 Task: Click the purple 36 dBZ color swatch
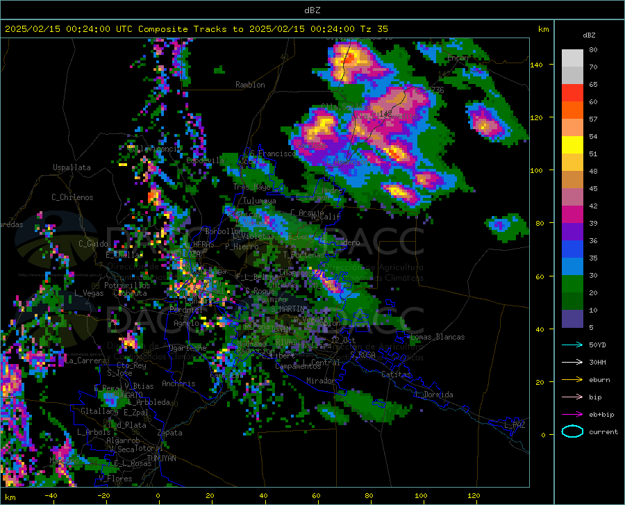(x=572, y=232)
